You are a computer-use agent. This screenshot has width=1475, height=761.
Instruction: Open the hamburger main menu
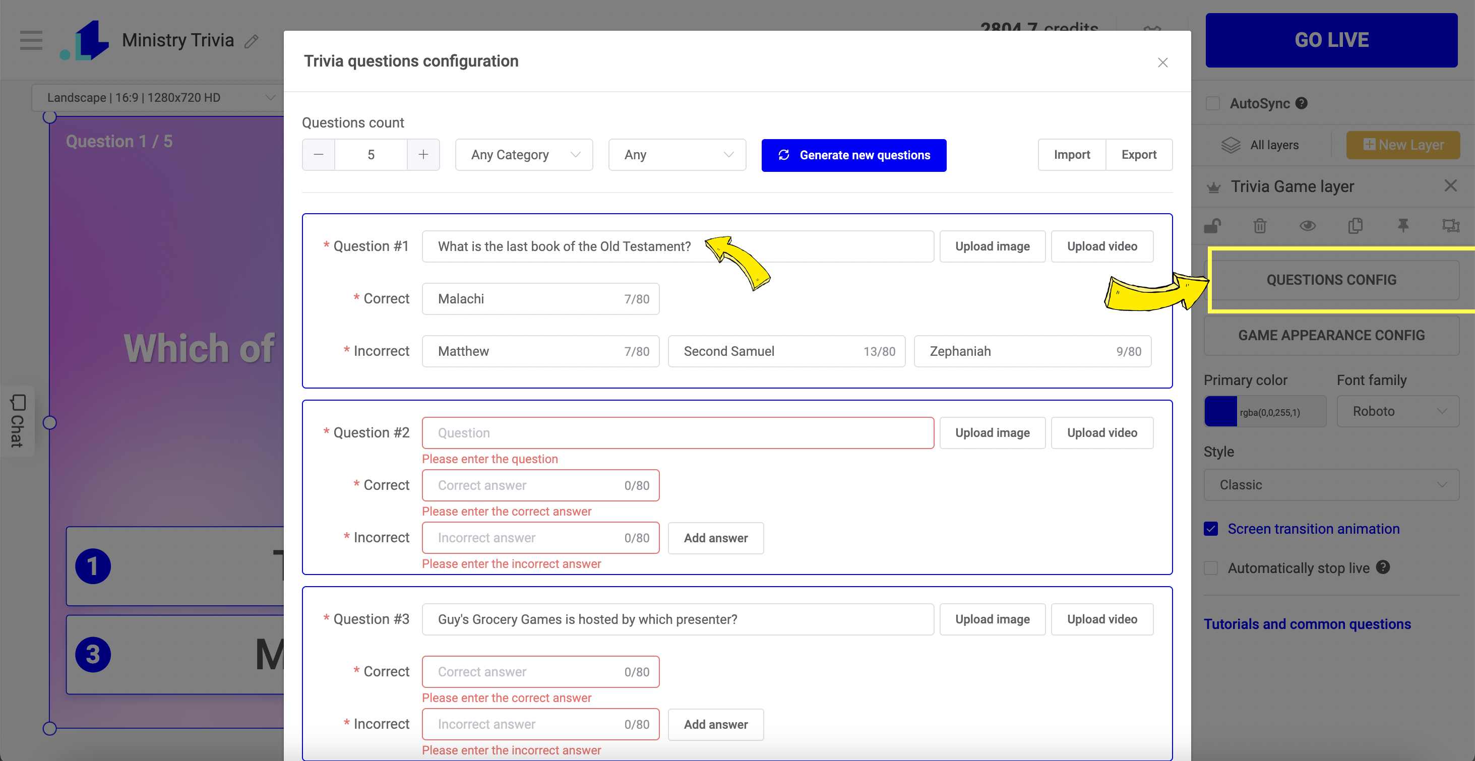coord(31,40)
